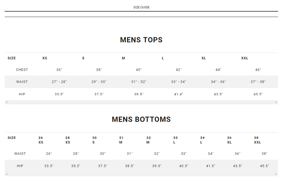Click the 33.5" hip cell in Mens Bottoms
This screenshot has width=283, height=190.
click(x=49, y=166)
